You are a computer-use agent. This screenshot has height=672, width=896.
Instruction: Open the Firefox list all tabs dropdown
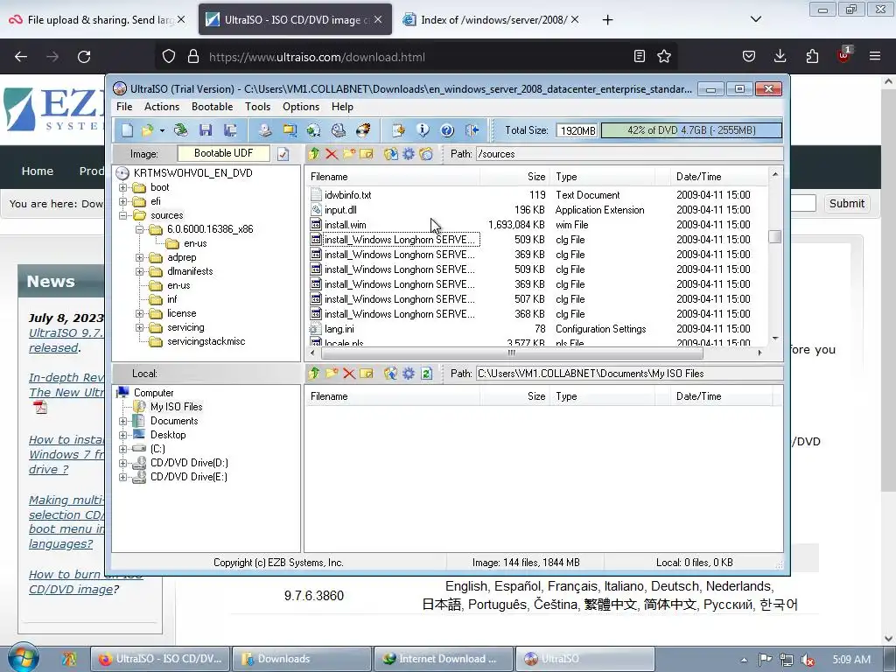755,19
